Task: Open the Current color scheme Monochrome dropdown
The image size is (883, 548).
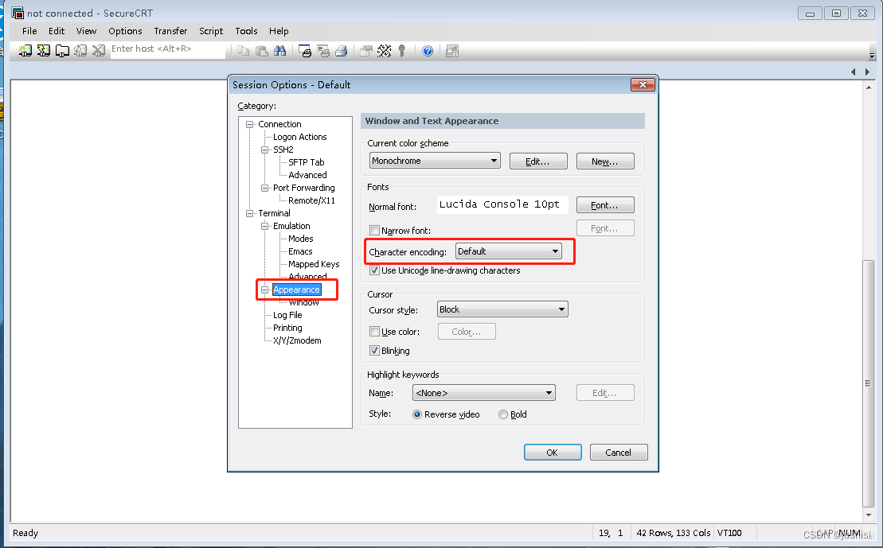Action: coord(435,161)
